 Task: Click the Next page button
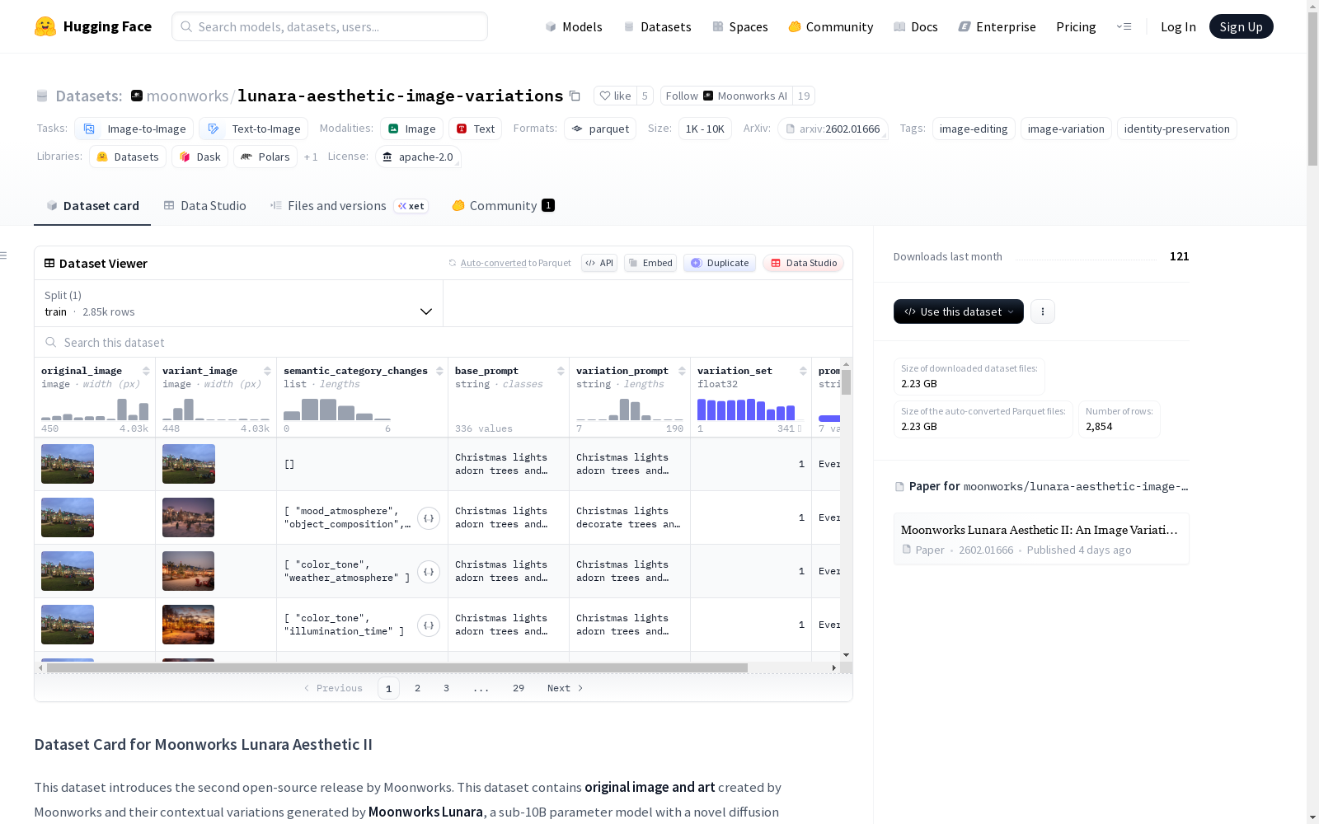(x=566, y=688)
